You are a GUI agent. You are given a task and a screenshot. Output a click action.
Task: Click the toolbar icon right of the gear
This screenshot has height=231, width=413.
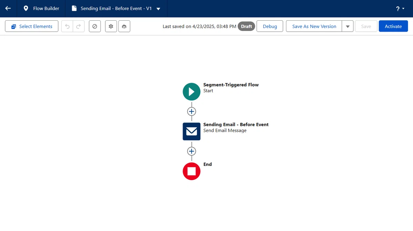124,26
